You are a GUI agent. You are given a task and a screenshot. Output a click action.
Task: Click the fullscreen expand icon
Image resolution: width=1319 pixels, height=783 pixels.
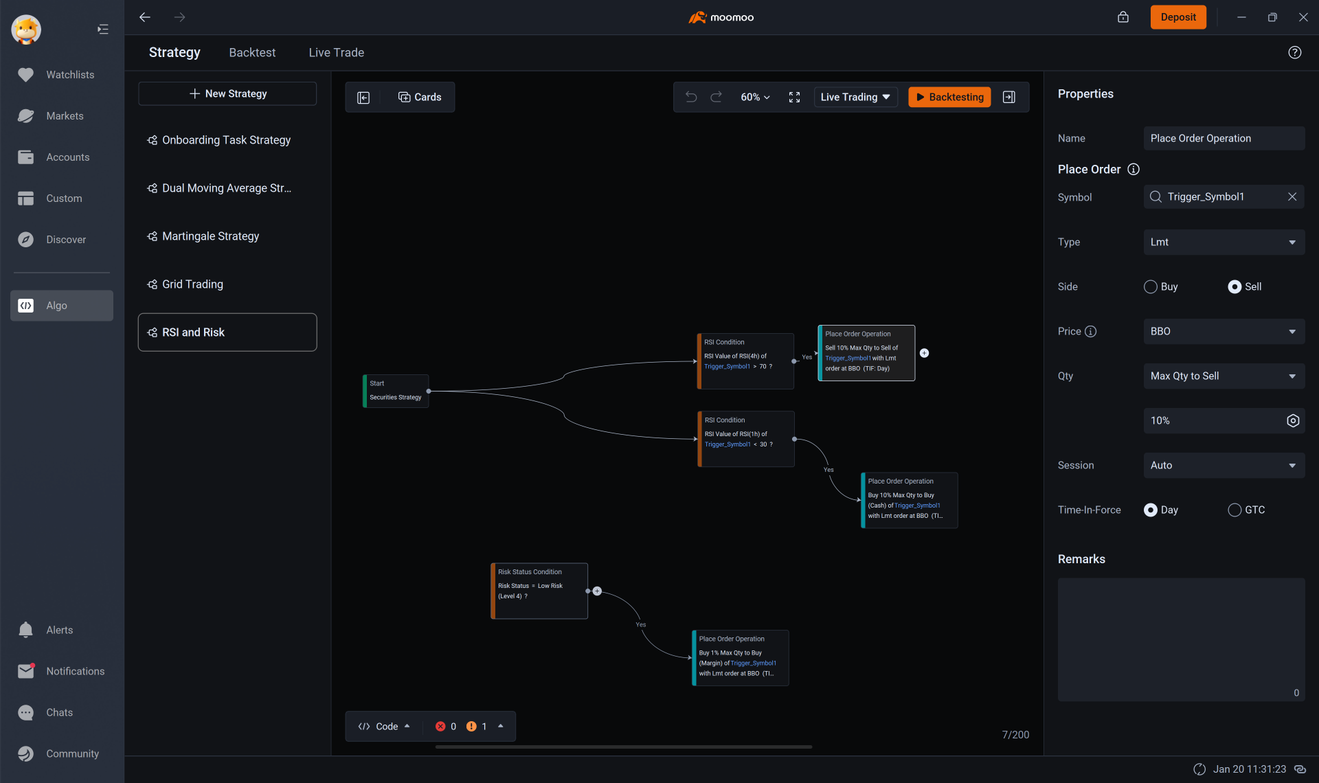pos(794,97)
